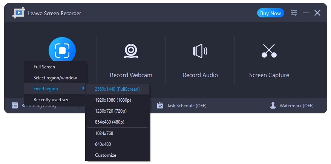Choose Full Screen from the recording menu
Viewport: 331px width, 164px height.
44,67
